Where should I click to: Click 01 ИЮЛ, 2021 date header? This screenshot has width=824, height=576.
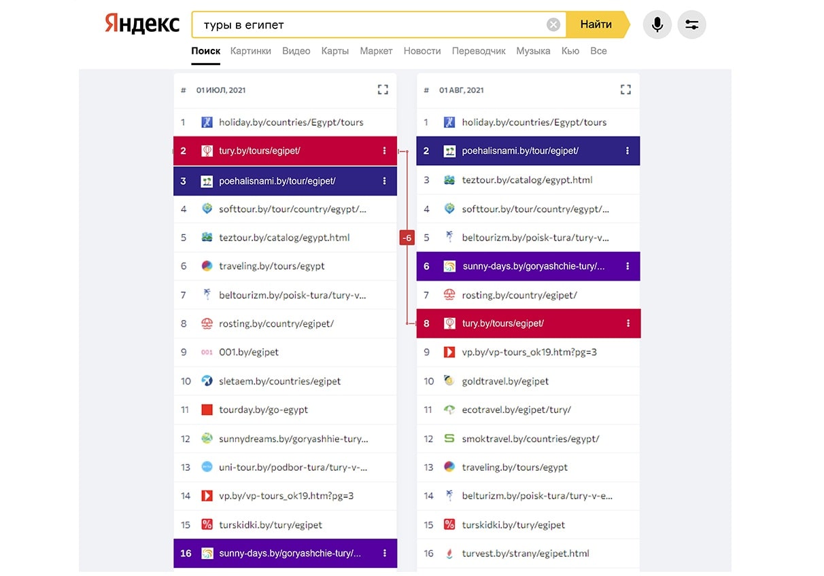click(x=221, y=90)
